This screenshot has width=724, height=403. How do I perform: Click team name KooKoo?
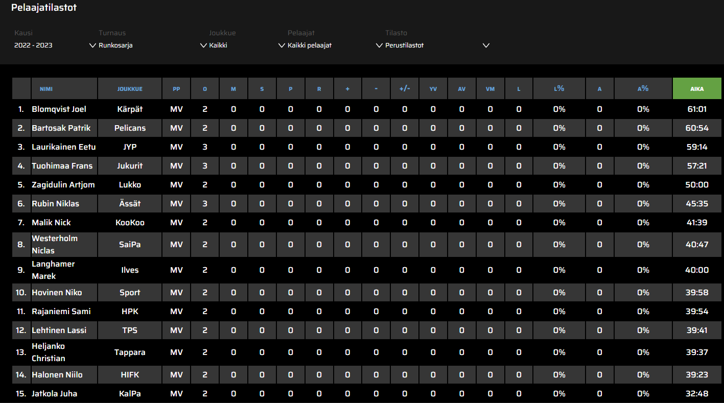(130, 223)
